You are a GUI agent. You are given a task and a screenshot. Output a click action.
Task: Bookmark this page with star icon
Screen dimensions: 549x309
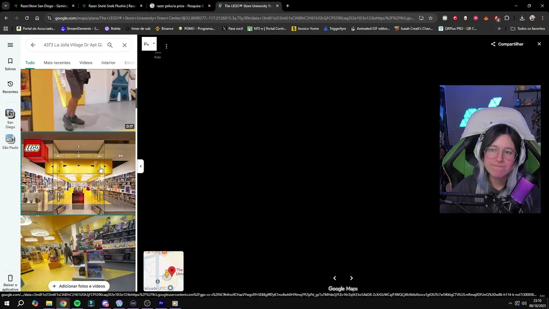pyautogui.click(x=431, y=18)
